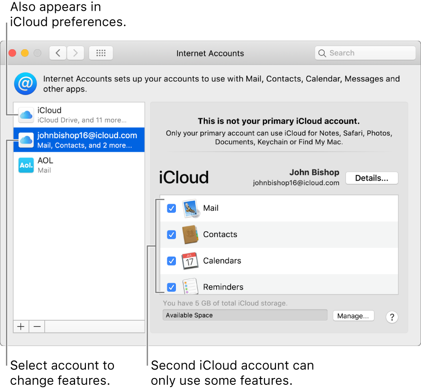Open account Details dialog
Viewport: 421px width, 388px height.
[x=372, y=178]
